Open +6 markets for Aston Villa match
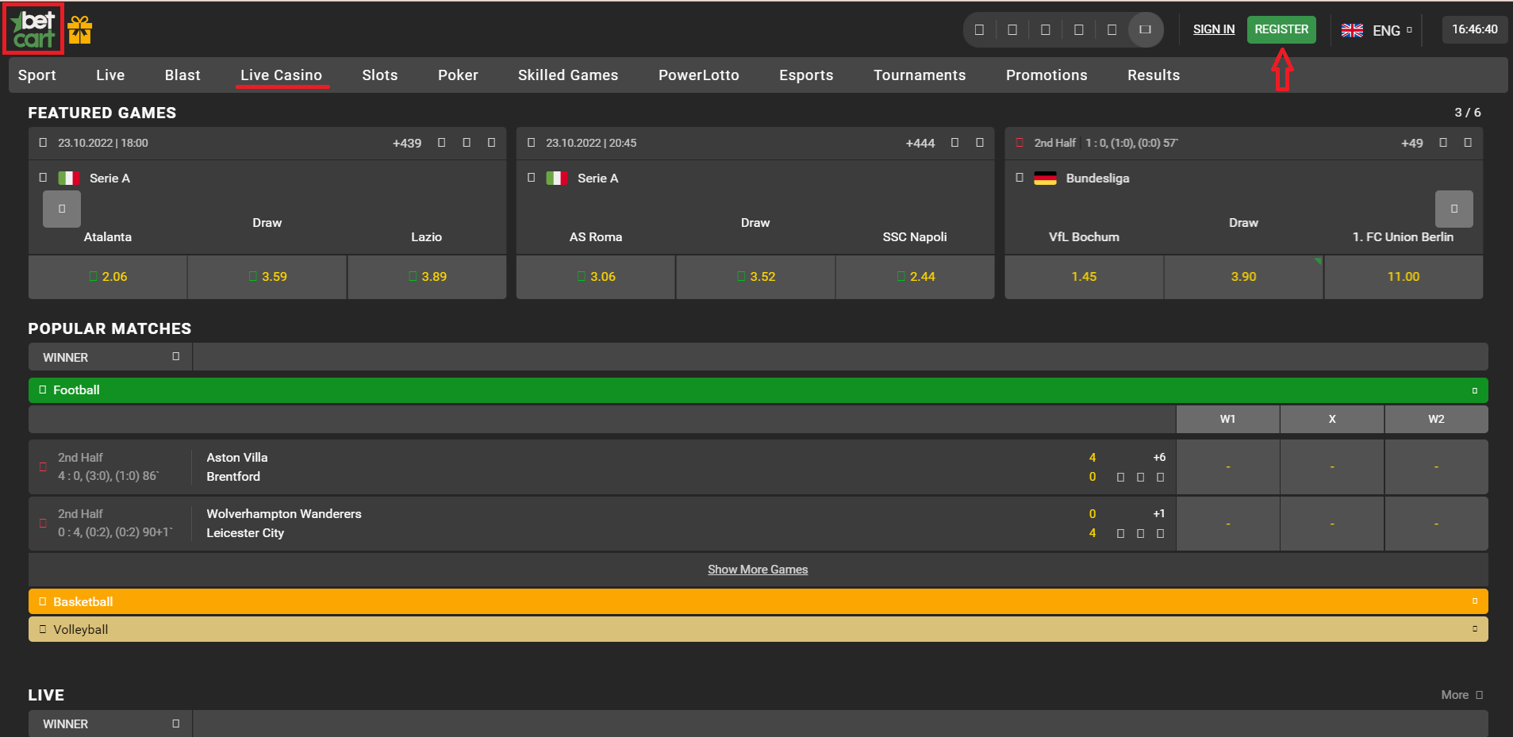Viewport: 1513px width, 737px height. [1159, 458]
